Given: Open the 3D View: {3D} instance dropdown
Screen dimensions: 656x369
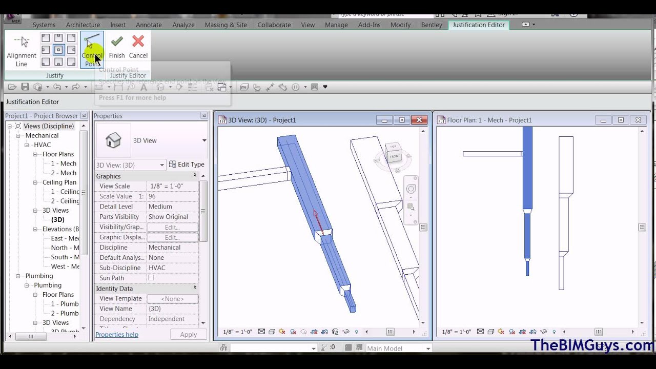Looking at the screenshot, I should tap(162, 165).
